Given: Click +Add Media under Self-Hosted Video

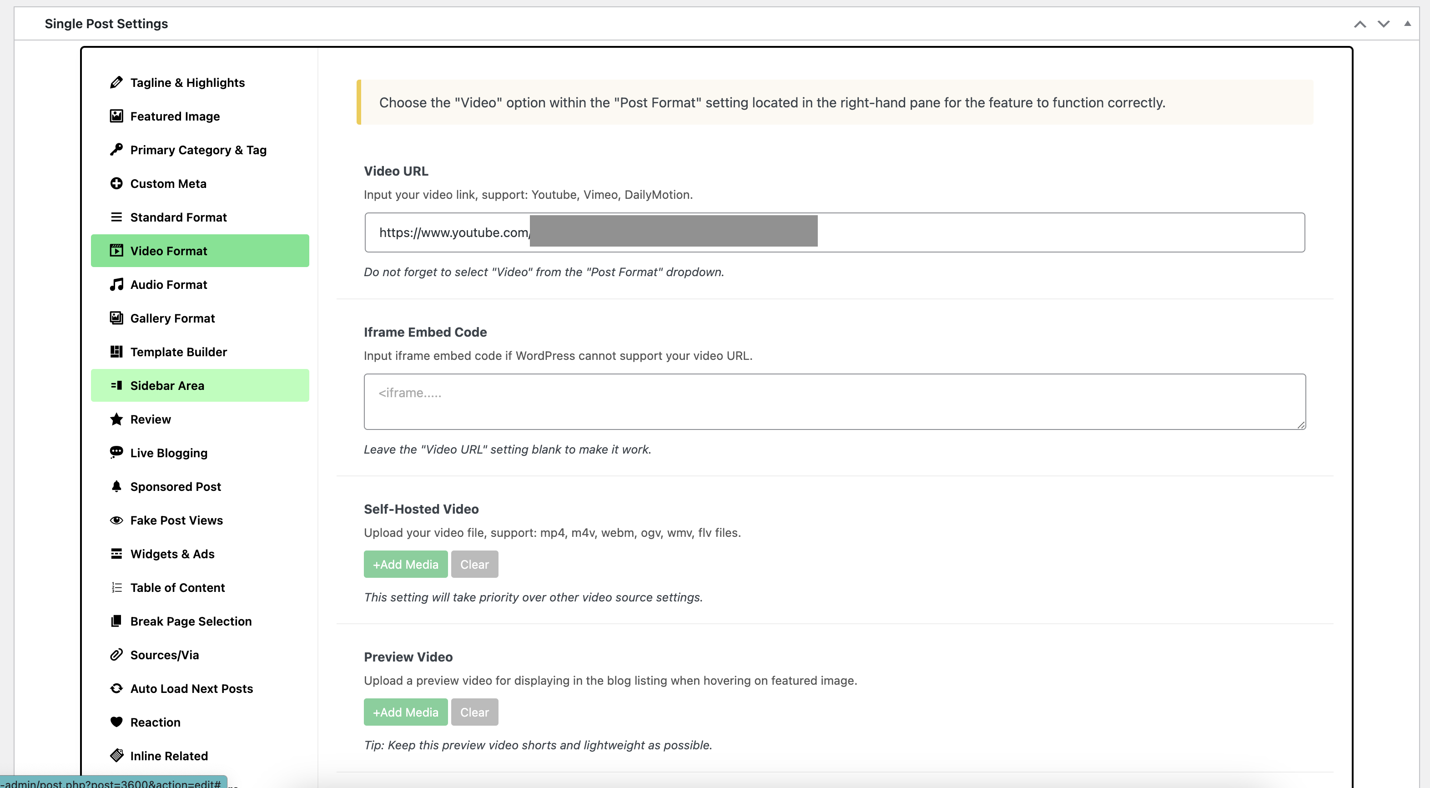Looking at the screenshot, I should (x=405, y=564).
